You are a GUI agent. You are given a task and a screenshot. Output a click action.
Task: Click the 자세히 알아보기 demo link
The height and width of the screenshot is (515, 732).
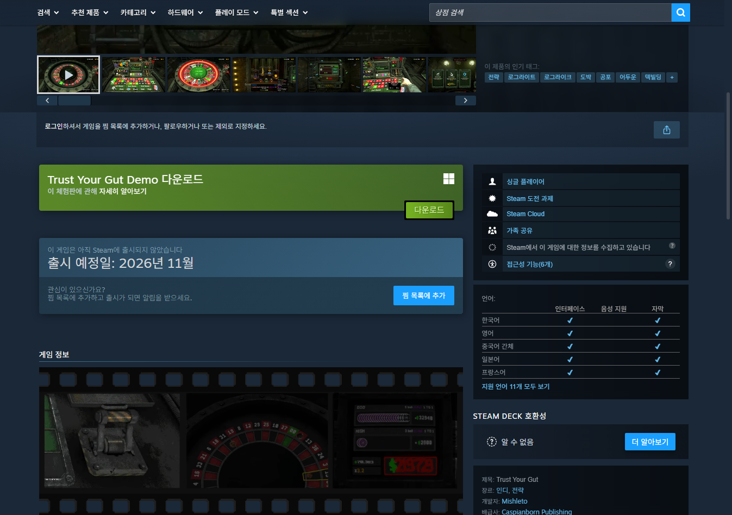(123, 191)
